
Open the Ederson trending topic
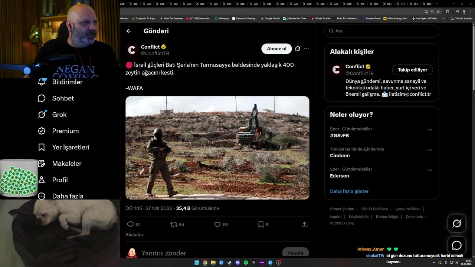coord(340,176)
